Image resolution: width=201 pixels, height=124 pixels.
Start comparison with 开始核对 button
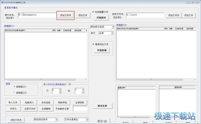click(x=101, y=18)
